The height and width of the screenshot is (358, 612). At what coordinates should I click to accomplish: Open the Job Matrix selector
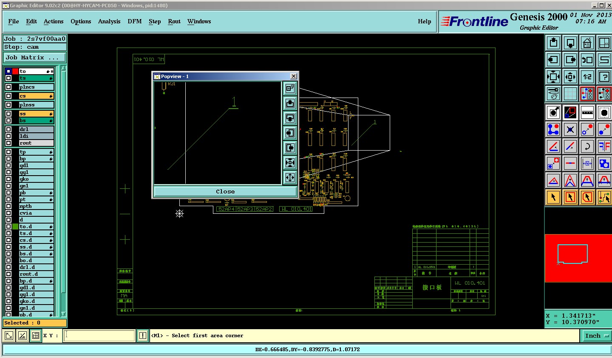(35, 58)
